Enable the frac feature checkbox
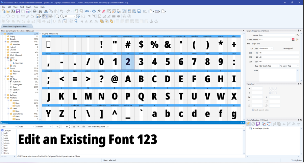This screenshot has width=304, height=163. 2,146
